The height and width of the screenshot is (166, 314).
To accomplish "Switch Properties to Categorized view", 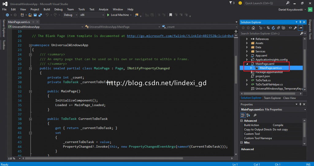I will tap(243, 115).
